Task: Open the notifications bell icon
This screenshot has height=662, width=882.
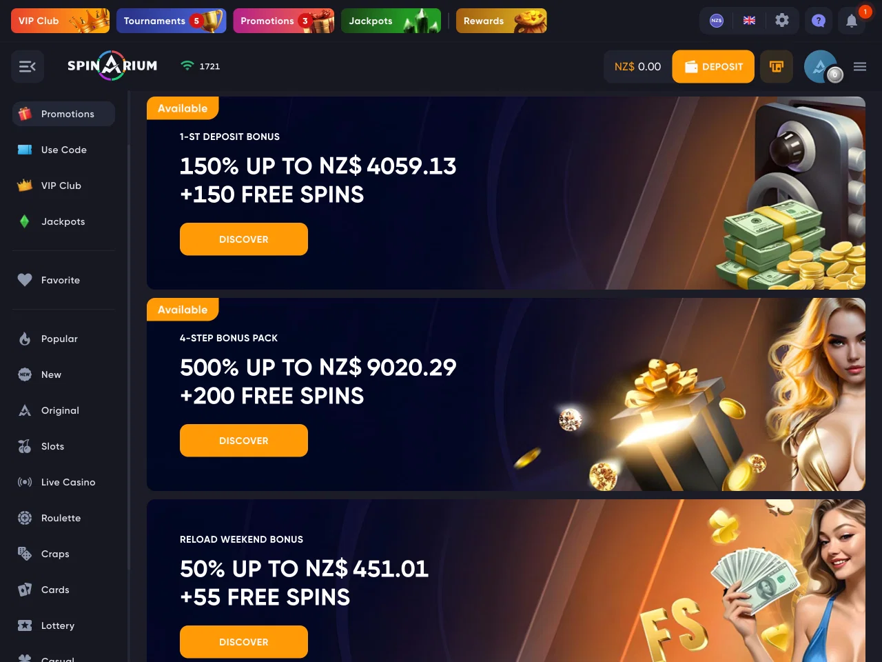Action: point(852,21)
